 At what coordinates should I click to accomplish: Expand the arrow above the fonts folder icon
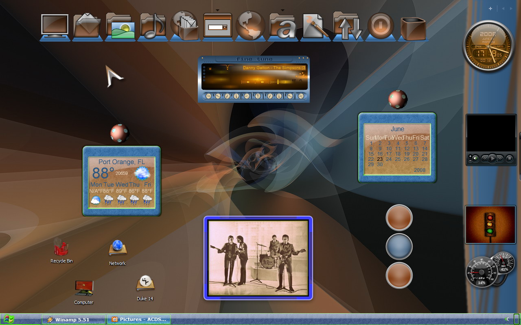point(283,11)
